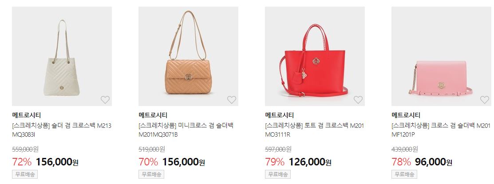Add white quilted bucket bag to wishlist
The height and width of the screenshot is (184, 494).
[105, 100]
